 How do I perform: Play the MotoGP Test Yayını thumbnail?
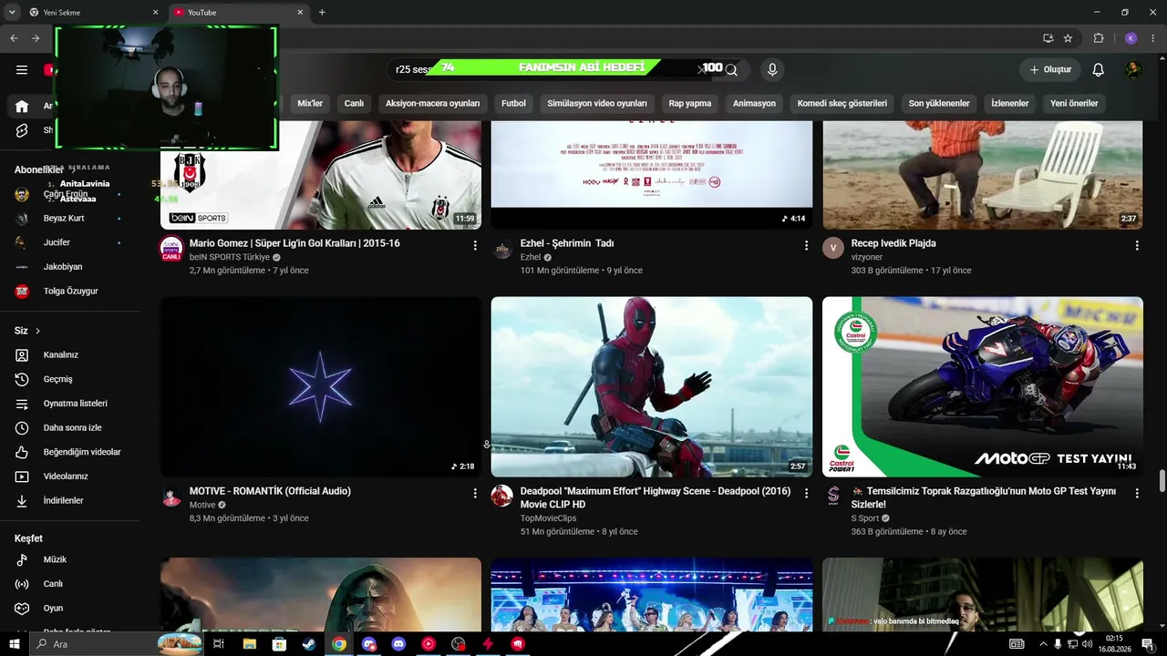click(983, 386)
